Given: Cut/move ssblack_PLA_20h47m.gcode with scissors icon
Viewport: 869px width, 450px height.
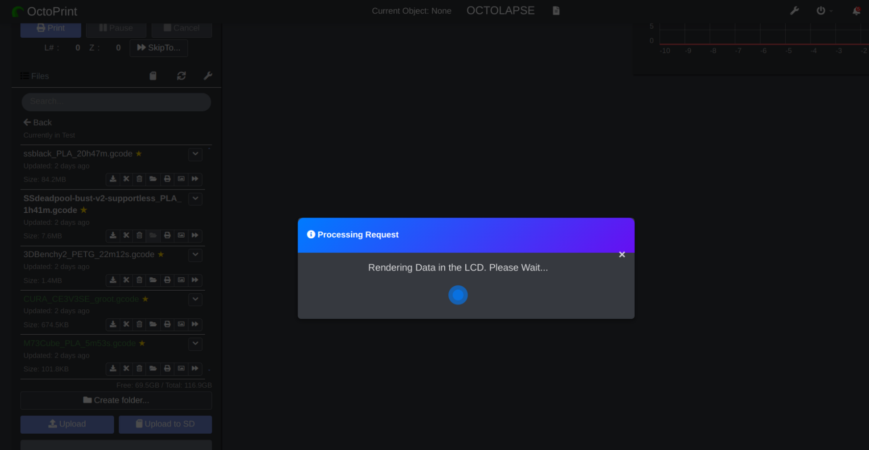Looking at the screenshot, I should pyautogui.click(x=126, y=179).
